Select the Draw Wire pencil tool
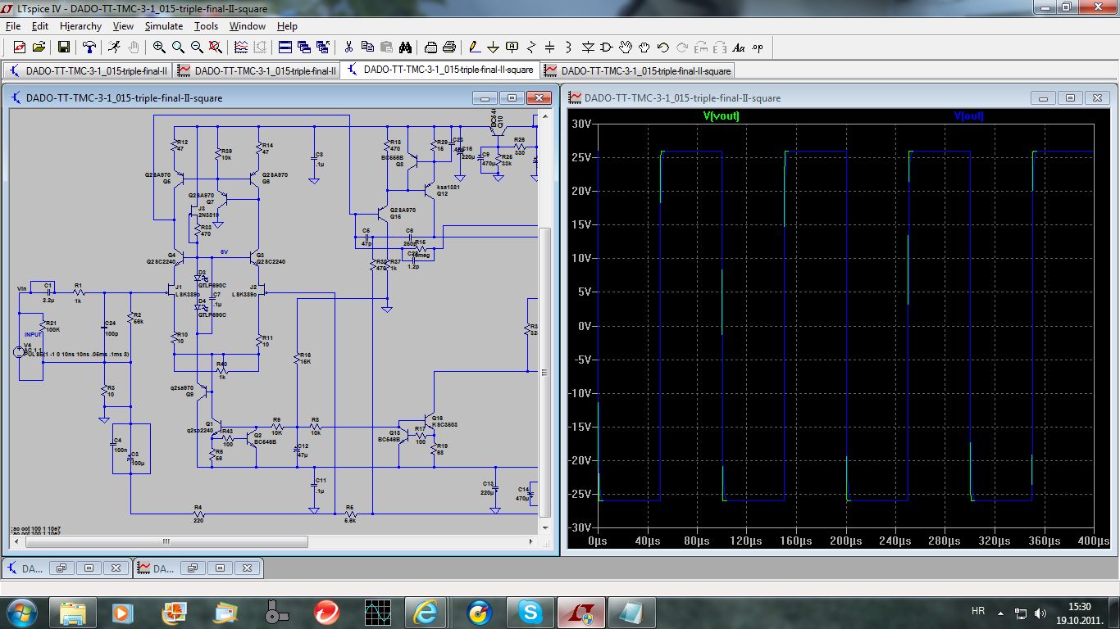 (473, 47)
